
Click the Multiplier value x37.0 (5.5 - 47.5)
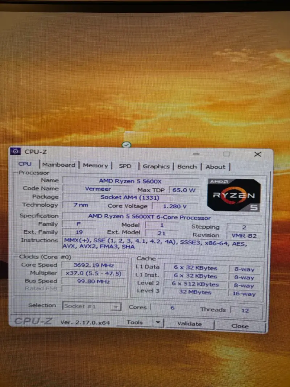pyautogui.click(x=94, y=273)
